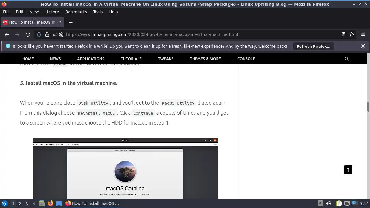Open the network tray icon

click(x=347, y=203)
